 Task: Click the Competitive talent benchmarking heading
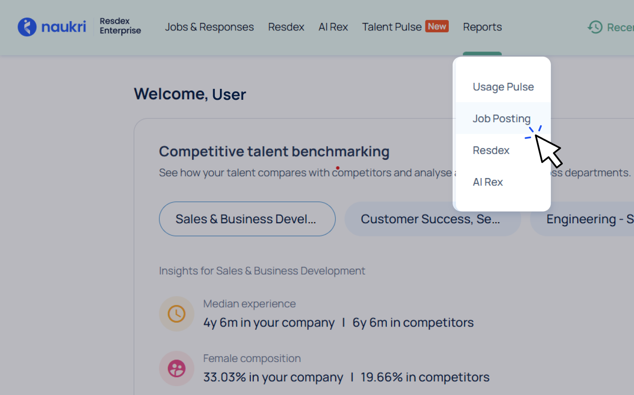tap(274, 151)
